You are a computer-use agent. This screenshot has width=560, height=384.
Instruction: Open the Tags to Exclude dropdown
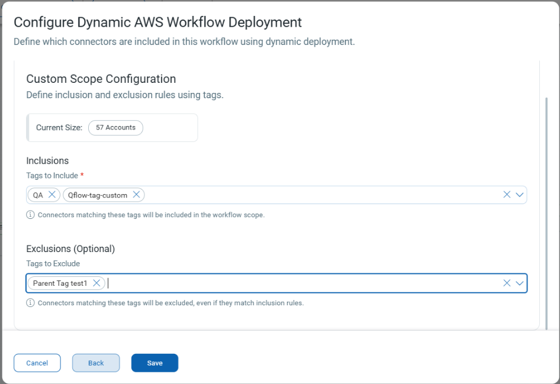click(x=520, y=283)
